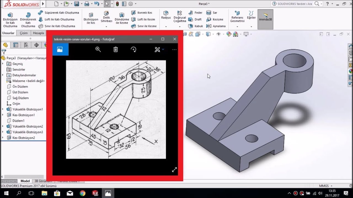Expand the Detaylandırmalar tree node

(3, 75)
